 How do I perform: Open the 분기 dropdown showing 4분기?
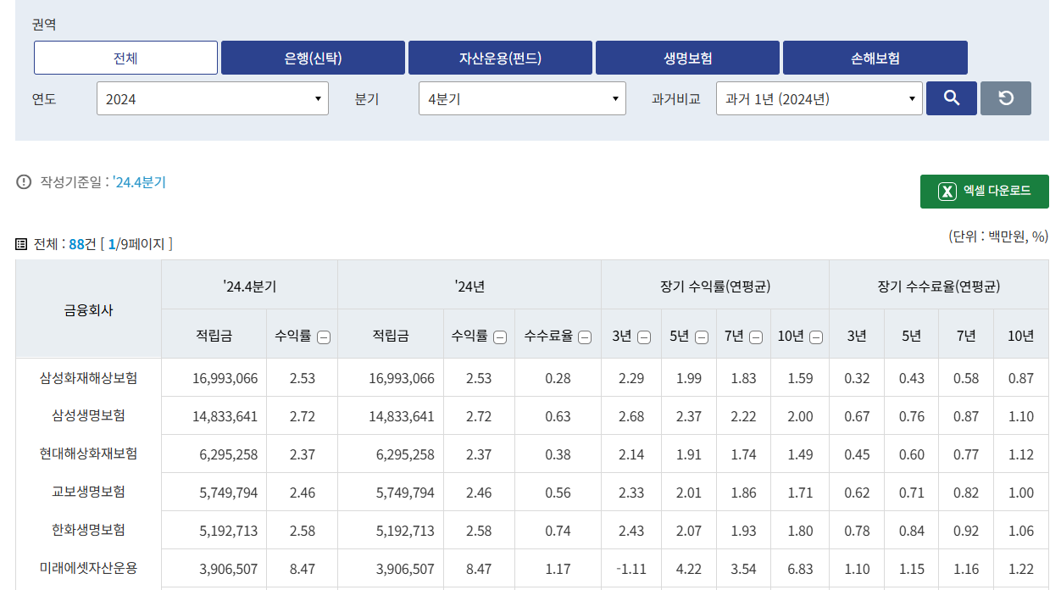click(x=522, y=98)
